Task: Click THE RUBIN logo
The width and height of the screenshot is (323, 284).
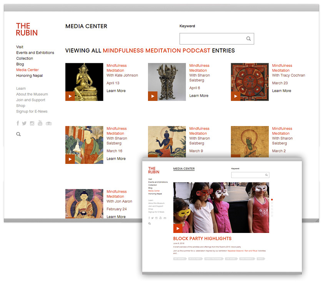Action: (27, 30)
